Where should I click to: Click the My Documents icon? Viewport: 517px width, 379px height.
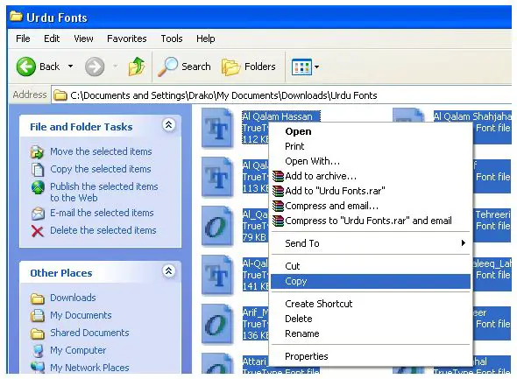[x=38, y=315]
